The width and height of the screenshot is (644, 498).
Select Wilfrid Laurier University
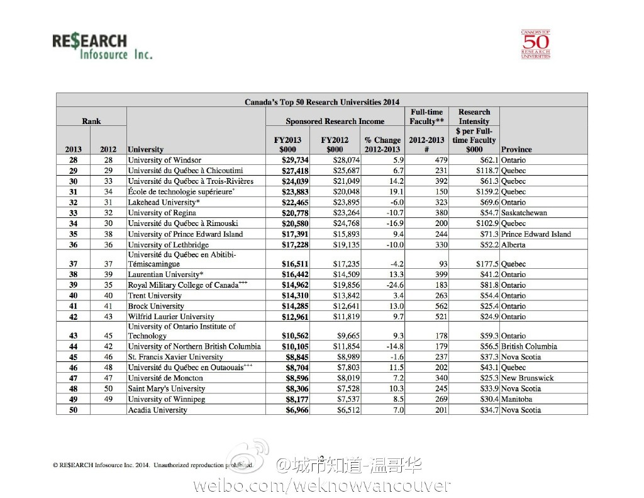tap(171, 317)
